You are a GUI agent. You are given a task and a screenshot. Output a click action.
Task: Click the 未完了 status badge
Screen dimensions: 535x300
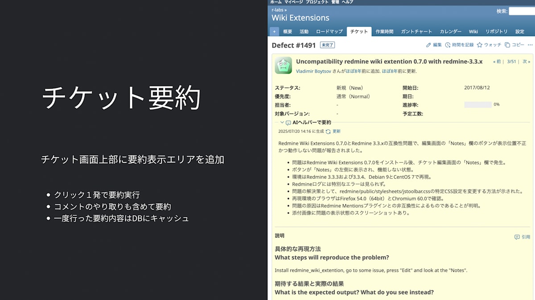point(327,45)
